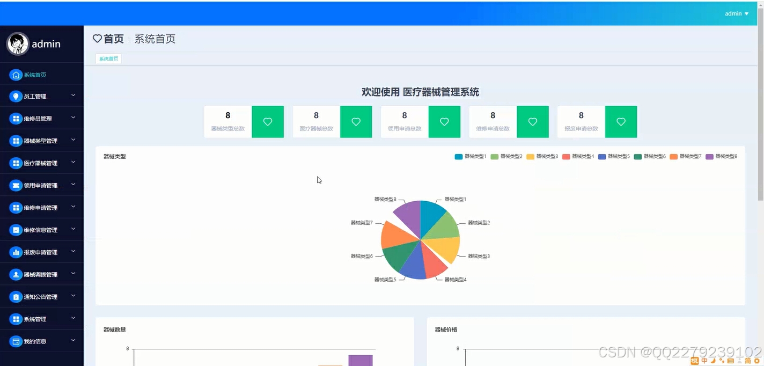Open 医疗器械管理 using its grid icon

tap(17, 162)
